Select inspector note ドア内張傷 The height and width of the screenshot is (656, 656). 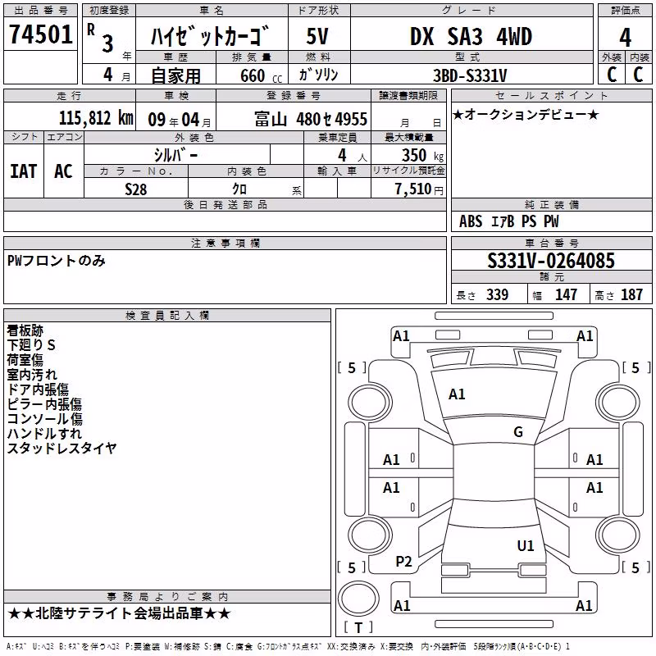click(38, 389)
